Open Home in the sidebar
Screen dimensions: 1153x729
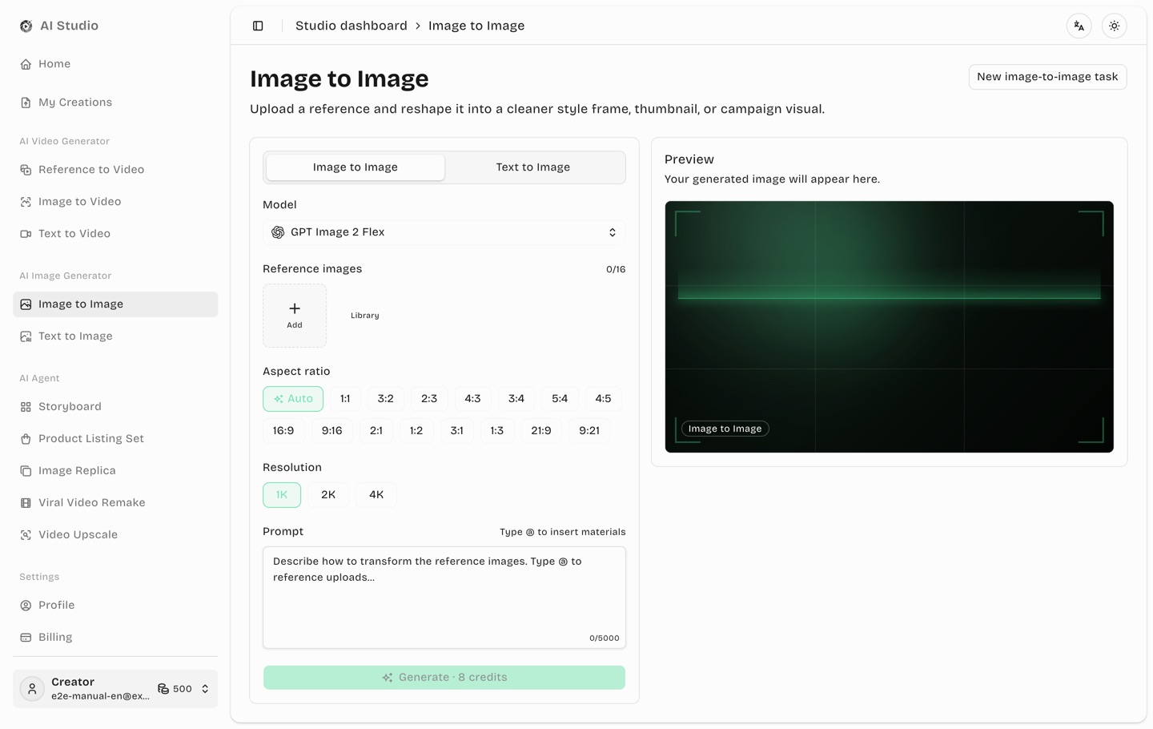point(115,64)
